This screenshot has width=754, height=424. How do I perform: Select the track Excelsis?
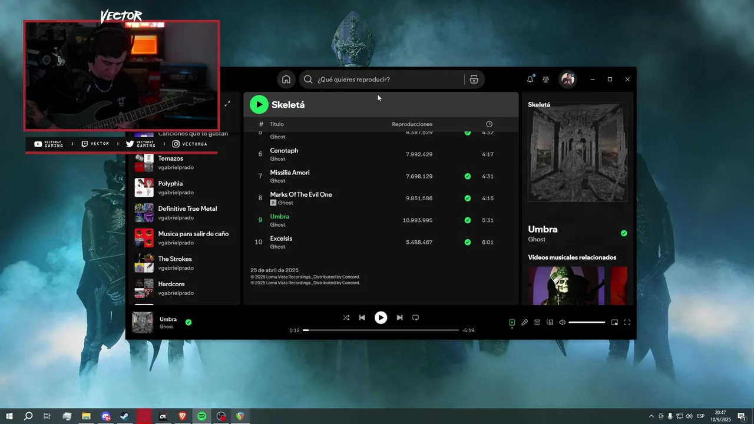(x=281, y=238)
